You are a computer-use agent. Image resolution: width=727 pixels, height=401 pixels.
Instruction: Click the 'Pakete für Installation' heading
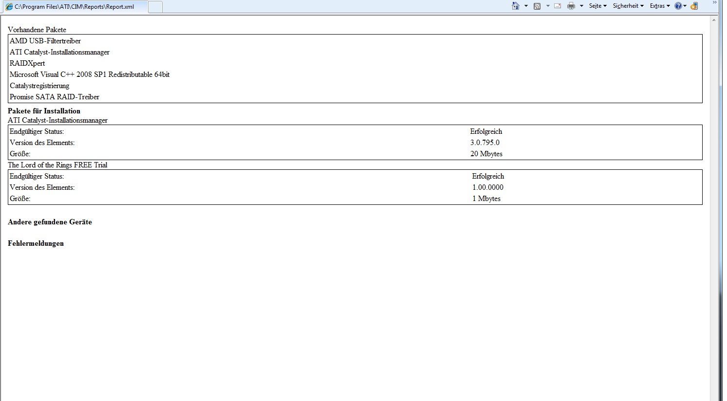tap(44, 111)
